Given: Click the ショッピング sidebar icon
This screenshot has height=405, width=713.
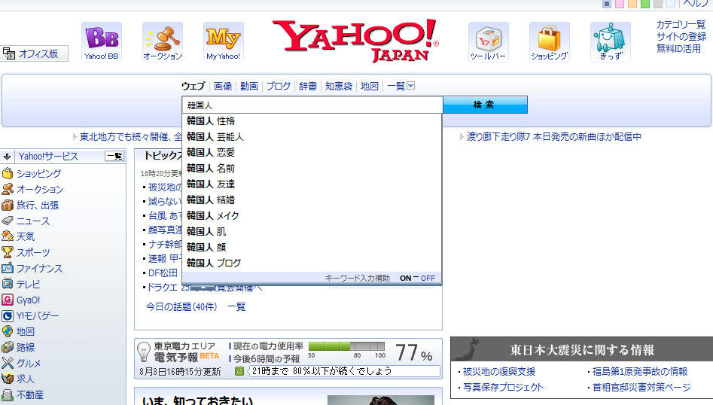Looking at the screenshot, I should pos(8,173).
